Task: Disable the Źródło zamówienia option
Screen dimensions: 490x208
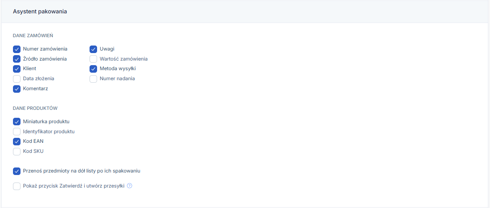Action: pyautogui.click(x=17, y=59)
